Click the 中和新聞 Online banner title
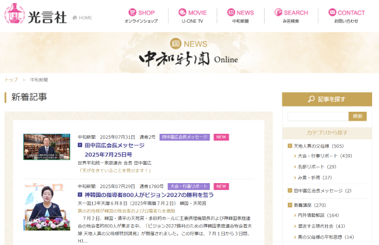The width and height of the screenshot is (379, 245). coord(188,59)
